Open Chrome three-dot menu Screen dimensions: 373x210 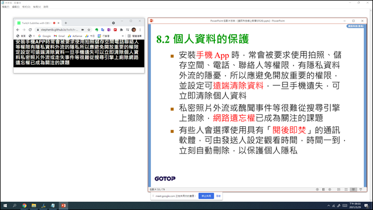(140, 30)
